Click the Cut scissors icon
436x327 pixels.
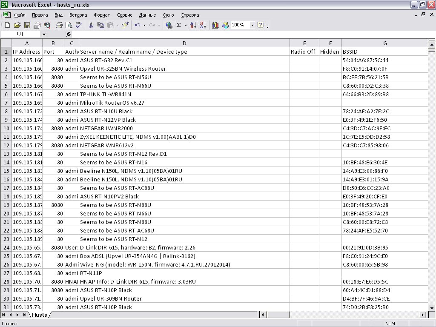coord(91,25)
